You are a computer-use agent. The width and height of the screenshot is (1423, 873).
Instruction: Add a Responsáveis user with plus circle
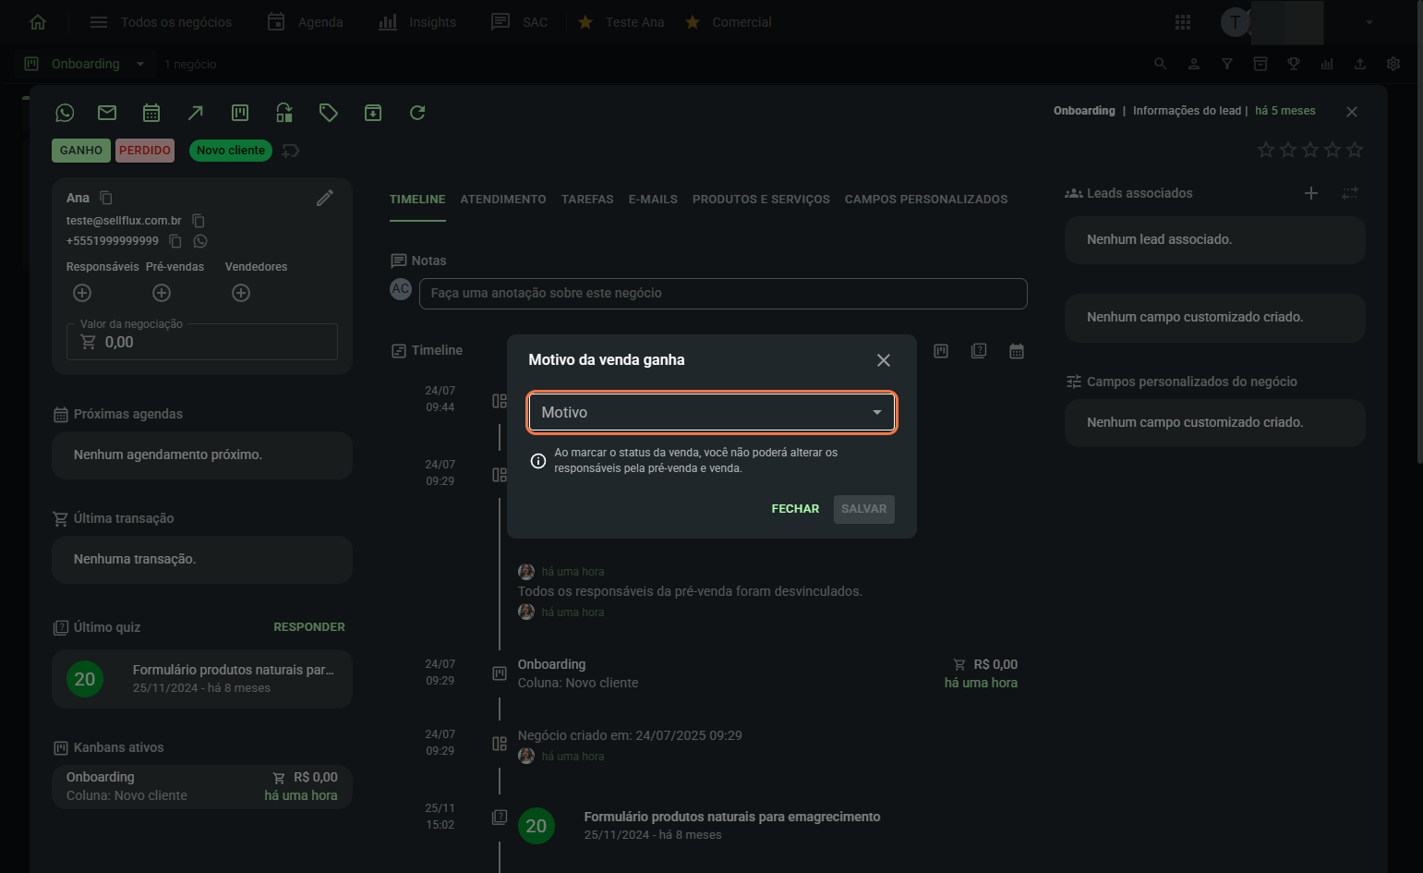82,293
